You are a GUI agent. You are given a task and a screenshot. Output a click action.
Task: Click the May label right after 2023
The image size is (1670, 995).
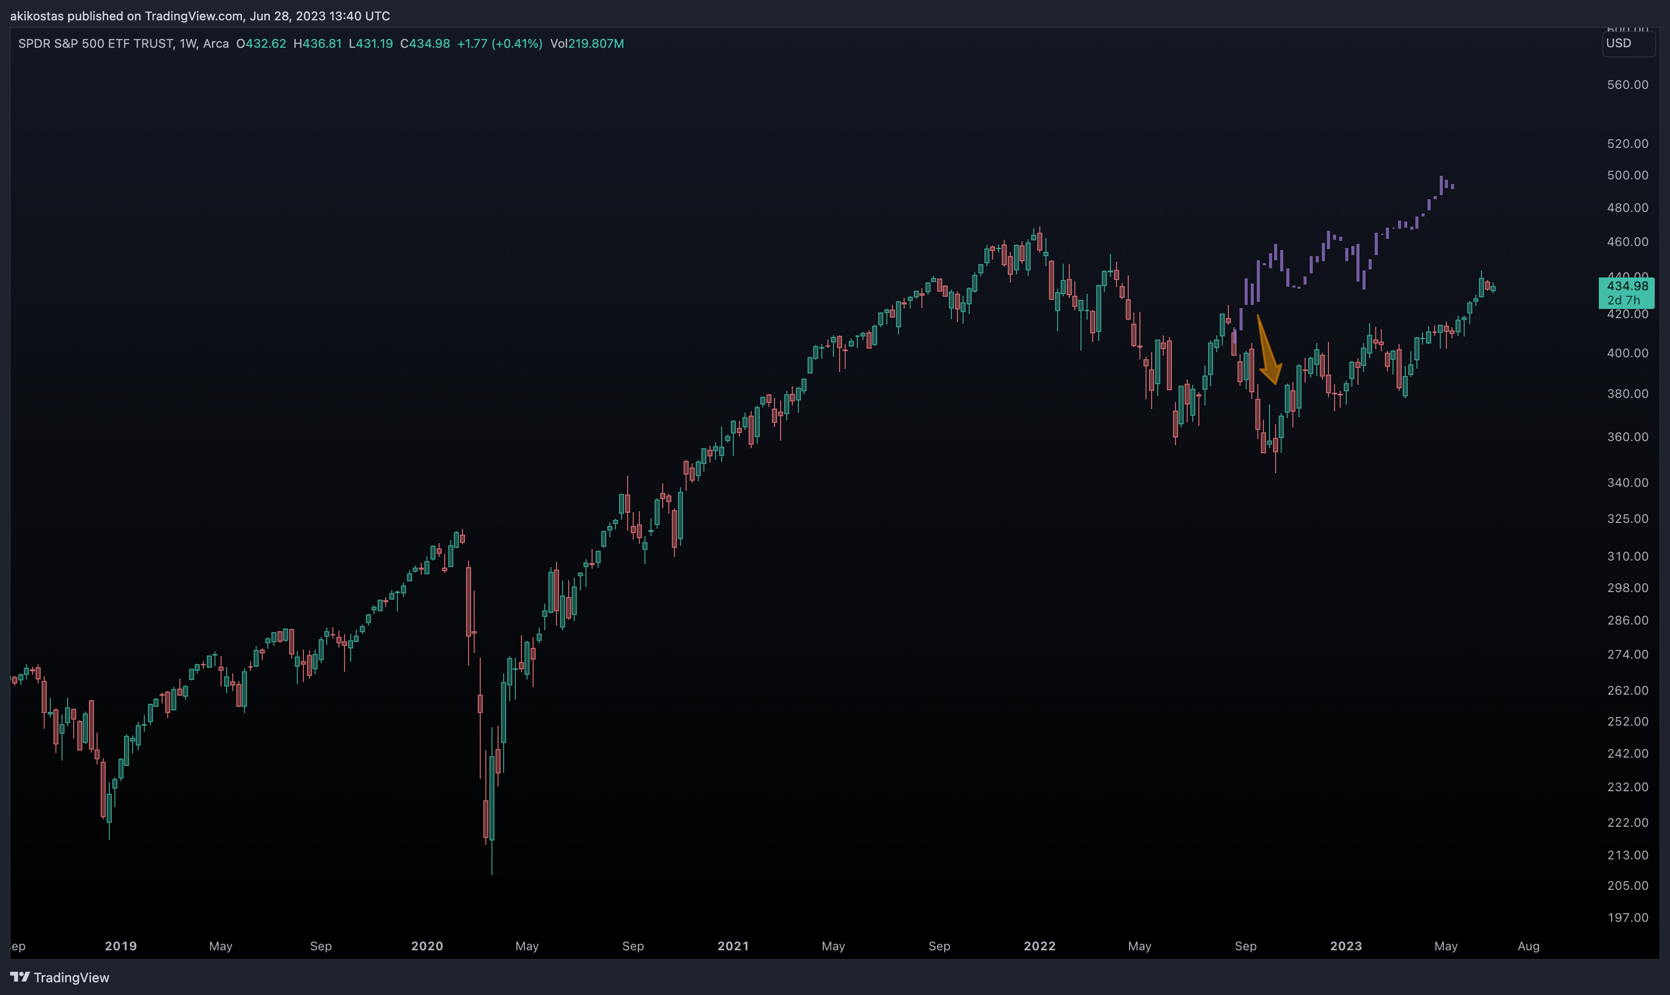pyautogui.click(x=1446, y=946)
